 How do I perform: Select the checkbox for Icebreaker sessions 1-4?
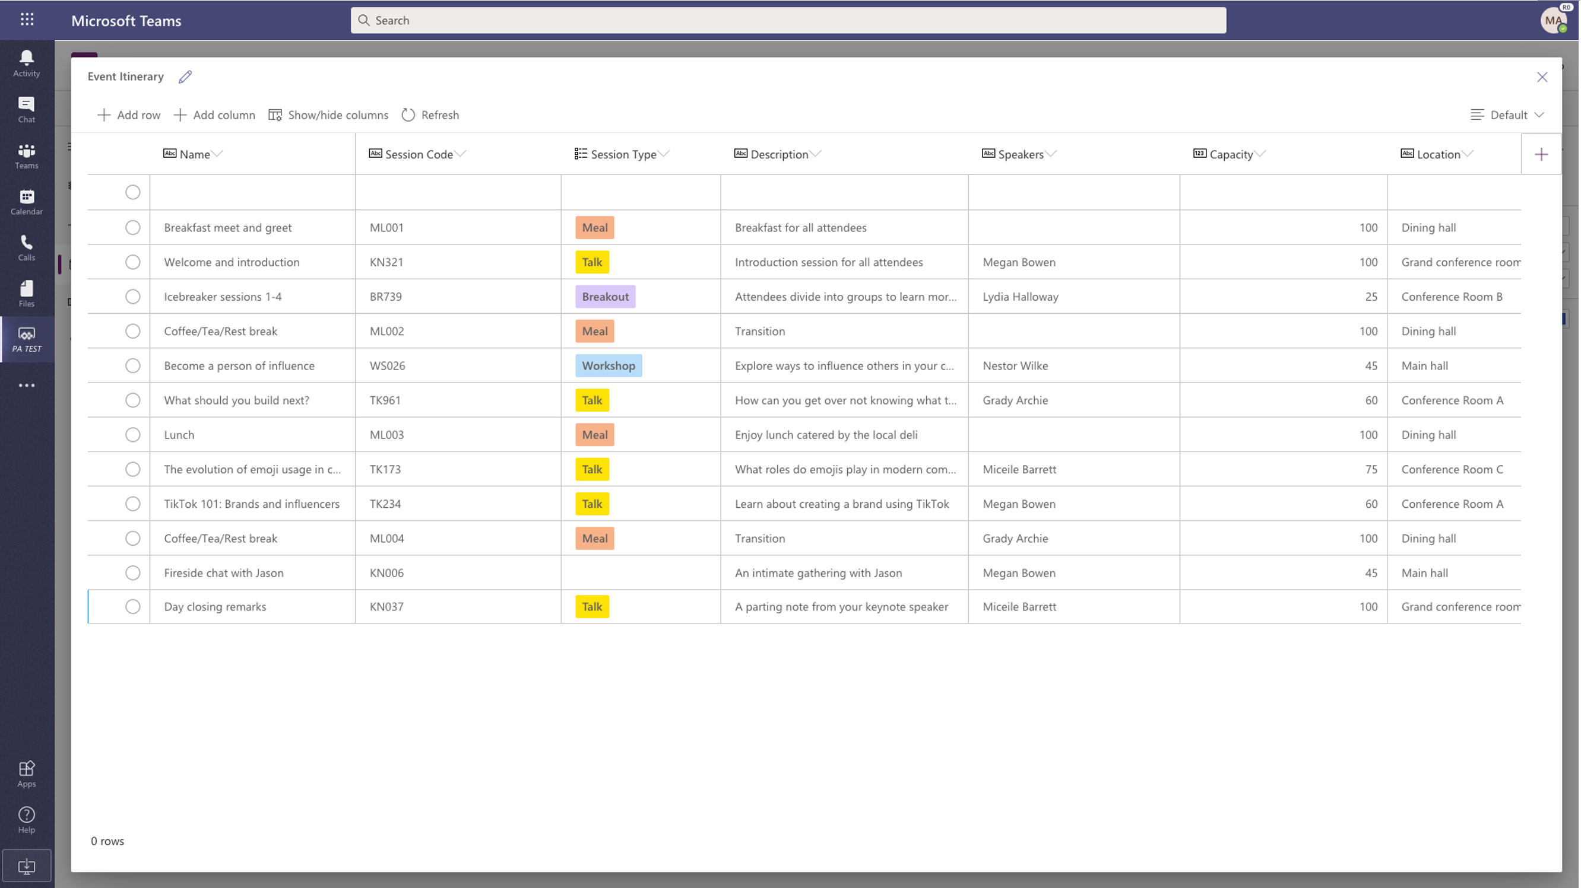coord(132,295)
